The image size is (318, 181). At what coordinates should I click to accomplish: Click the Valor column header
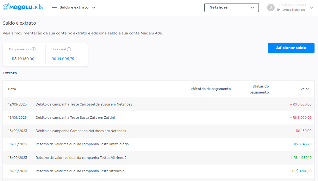(x=305, y=89)
